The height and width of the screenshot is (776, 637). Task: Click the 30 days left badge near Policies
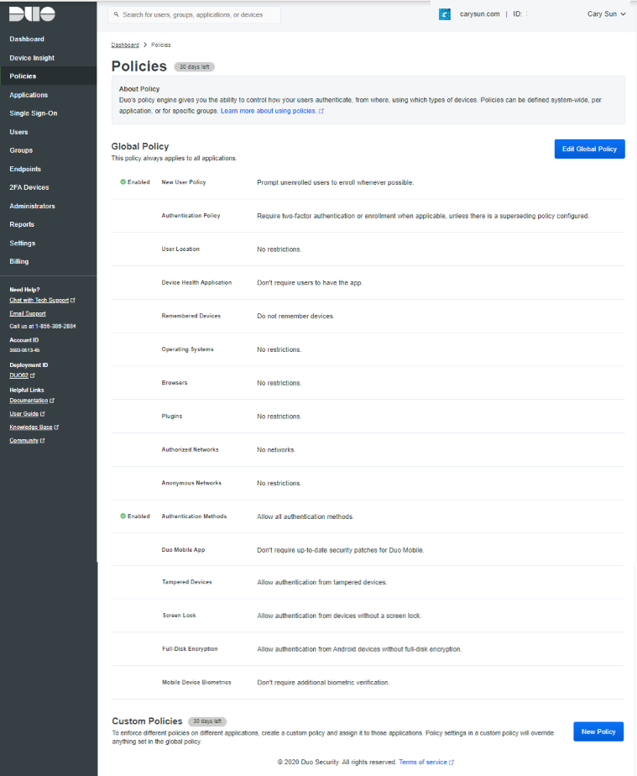click(195, 67)
